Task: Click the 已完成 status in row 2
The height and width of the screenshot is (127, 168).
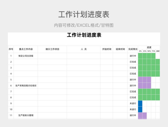Action: (133, 62)
